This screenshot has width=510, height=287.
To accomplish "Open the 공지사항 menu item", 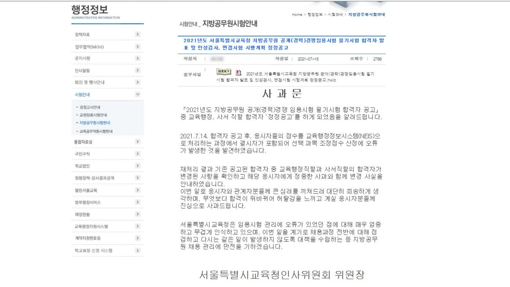I will 82,58.
